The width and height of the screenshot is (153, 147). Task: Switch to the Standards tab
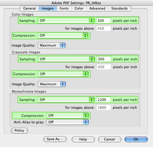(x=120, y=8)
